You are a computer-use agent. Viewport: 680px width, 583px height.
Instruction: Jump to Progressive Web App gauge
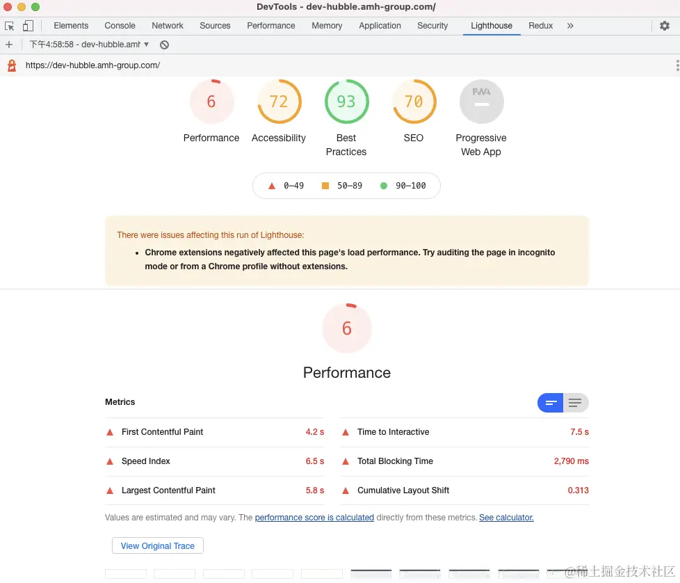pos(481,102)
